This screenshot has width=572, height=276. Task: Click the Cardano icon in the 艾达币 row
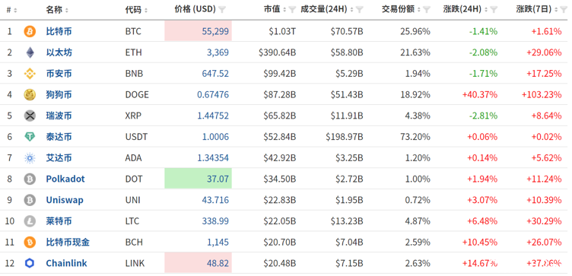pyautogui.click(x=30, y=158)
